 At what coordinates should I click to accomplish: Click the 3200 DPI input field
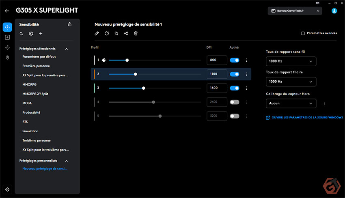pos(217,116)
